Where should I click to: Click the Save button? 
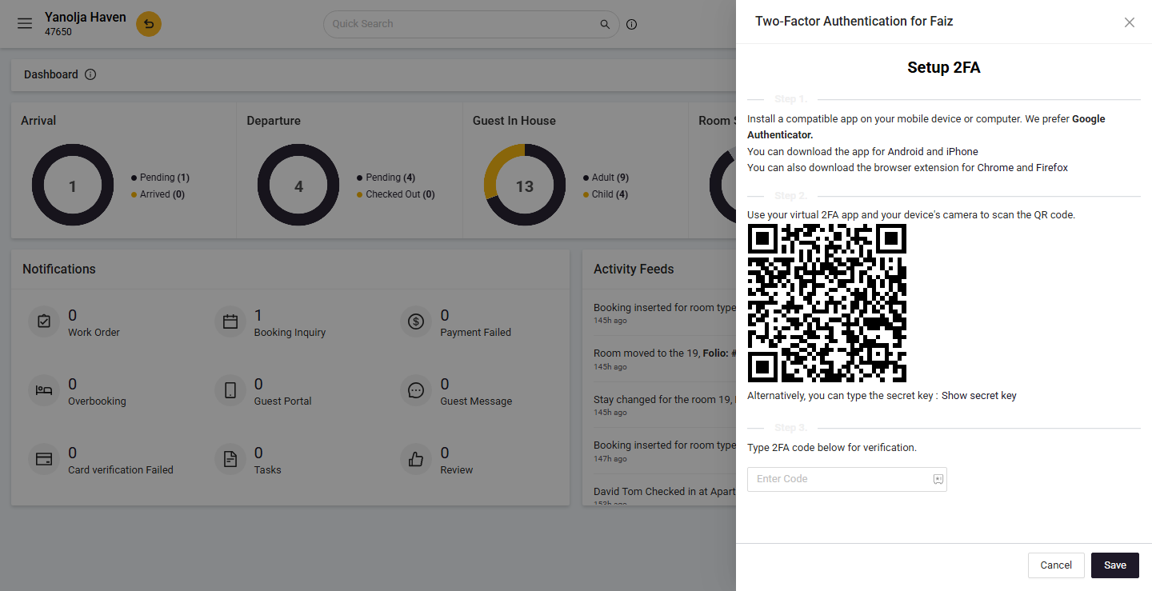pyautogui.click(x=1115, y=565)
